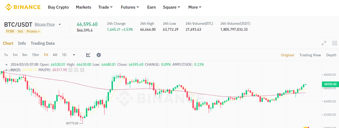Expand the more intervals dropdown arrow
This screenshot has width=339, height=128.
click(74, 55)
